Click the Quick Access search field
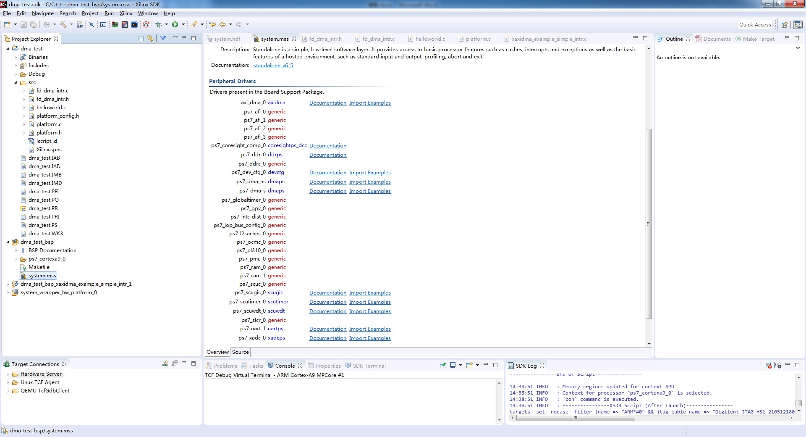 coord(755,25)
